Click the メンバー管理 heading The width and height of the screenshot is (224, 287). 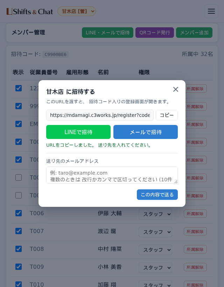tap(28, 33)
